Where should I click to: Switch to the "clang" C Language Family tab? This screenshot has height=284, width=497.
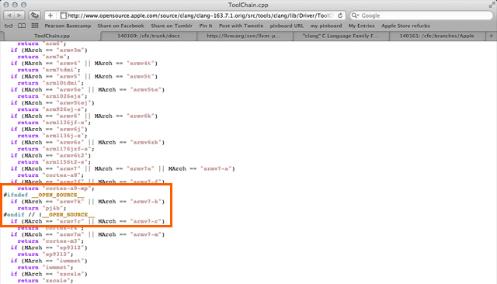340,36
